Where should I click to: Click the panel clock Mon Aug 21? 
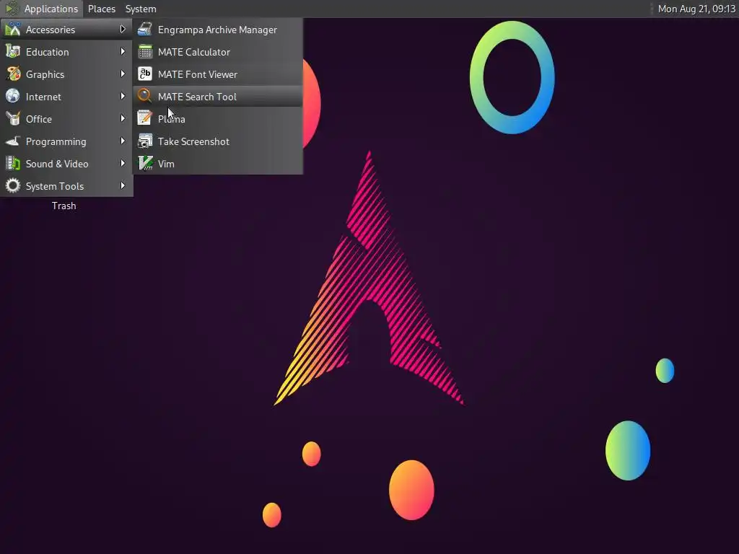pos(696,9)
